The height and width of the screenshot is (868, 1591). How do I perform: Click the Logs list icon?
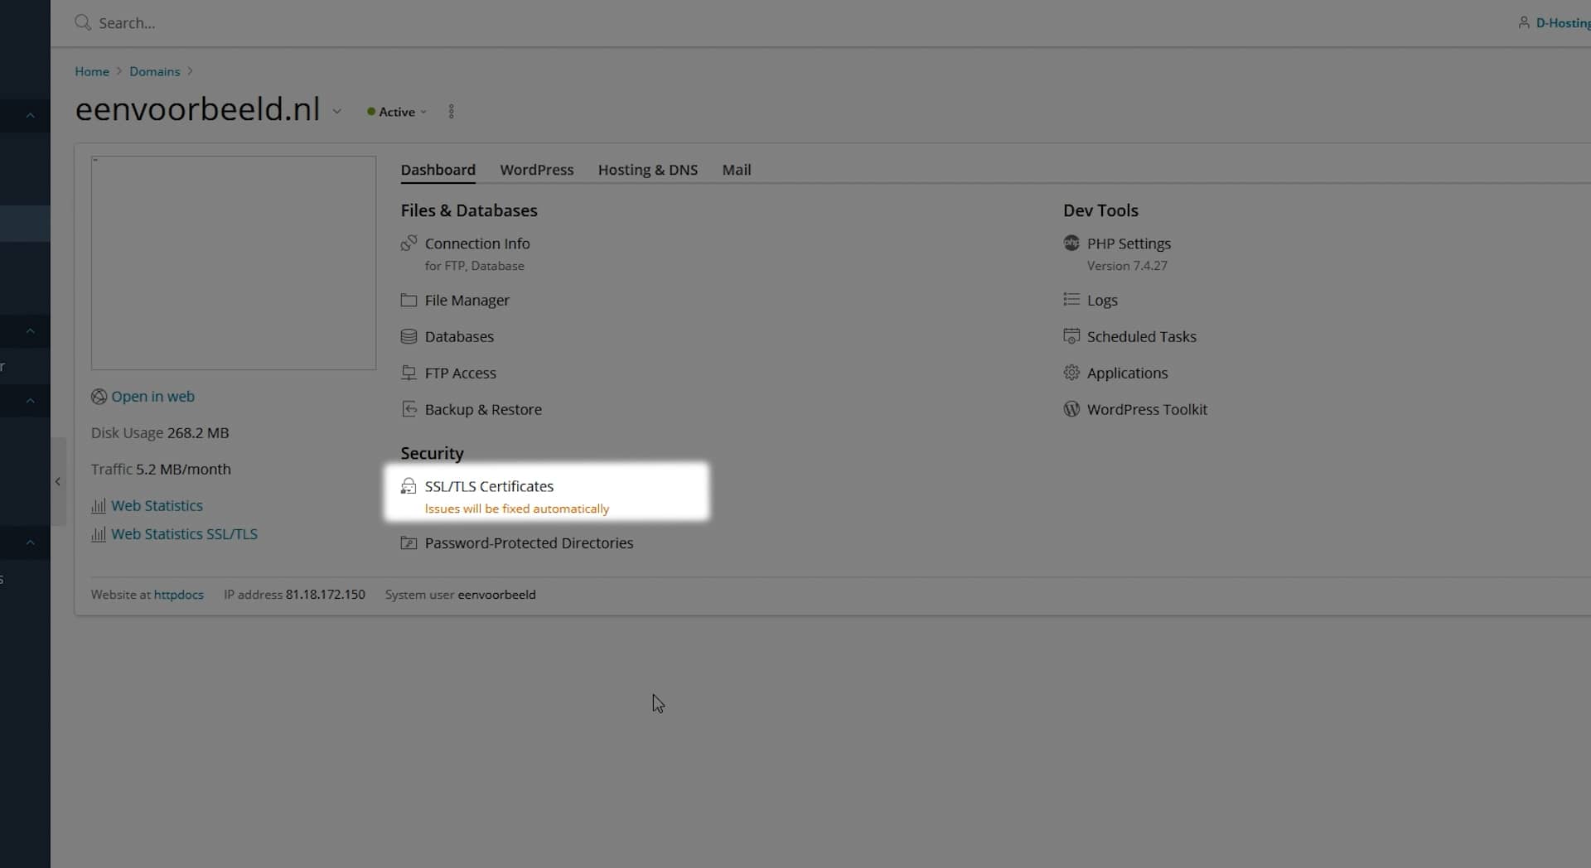click(1071, 300)
